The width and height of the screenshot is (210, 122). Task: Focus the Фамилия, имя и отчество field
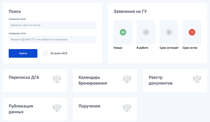click(52, 25)
